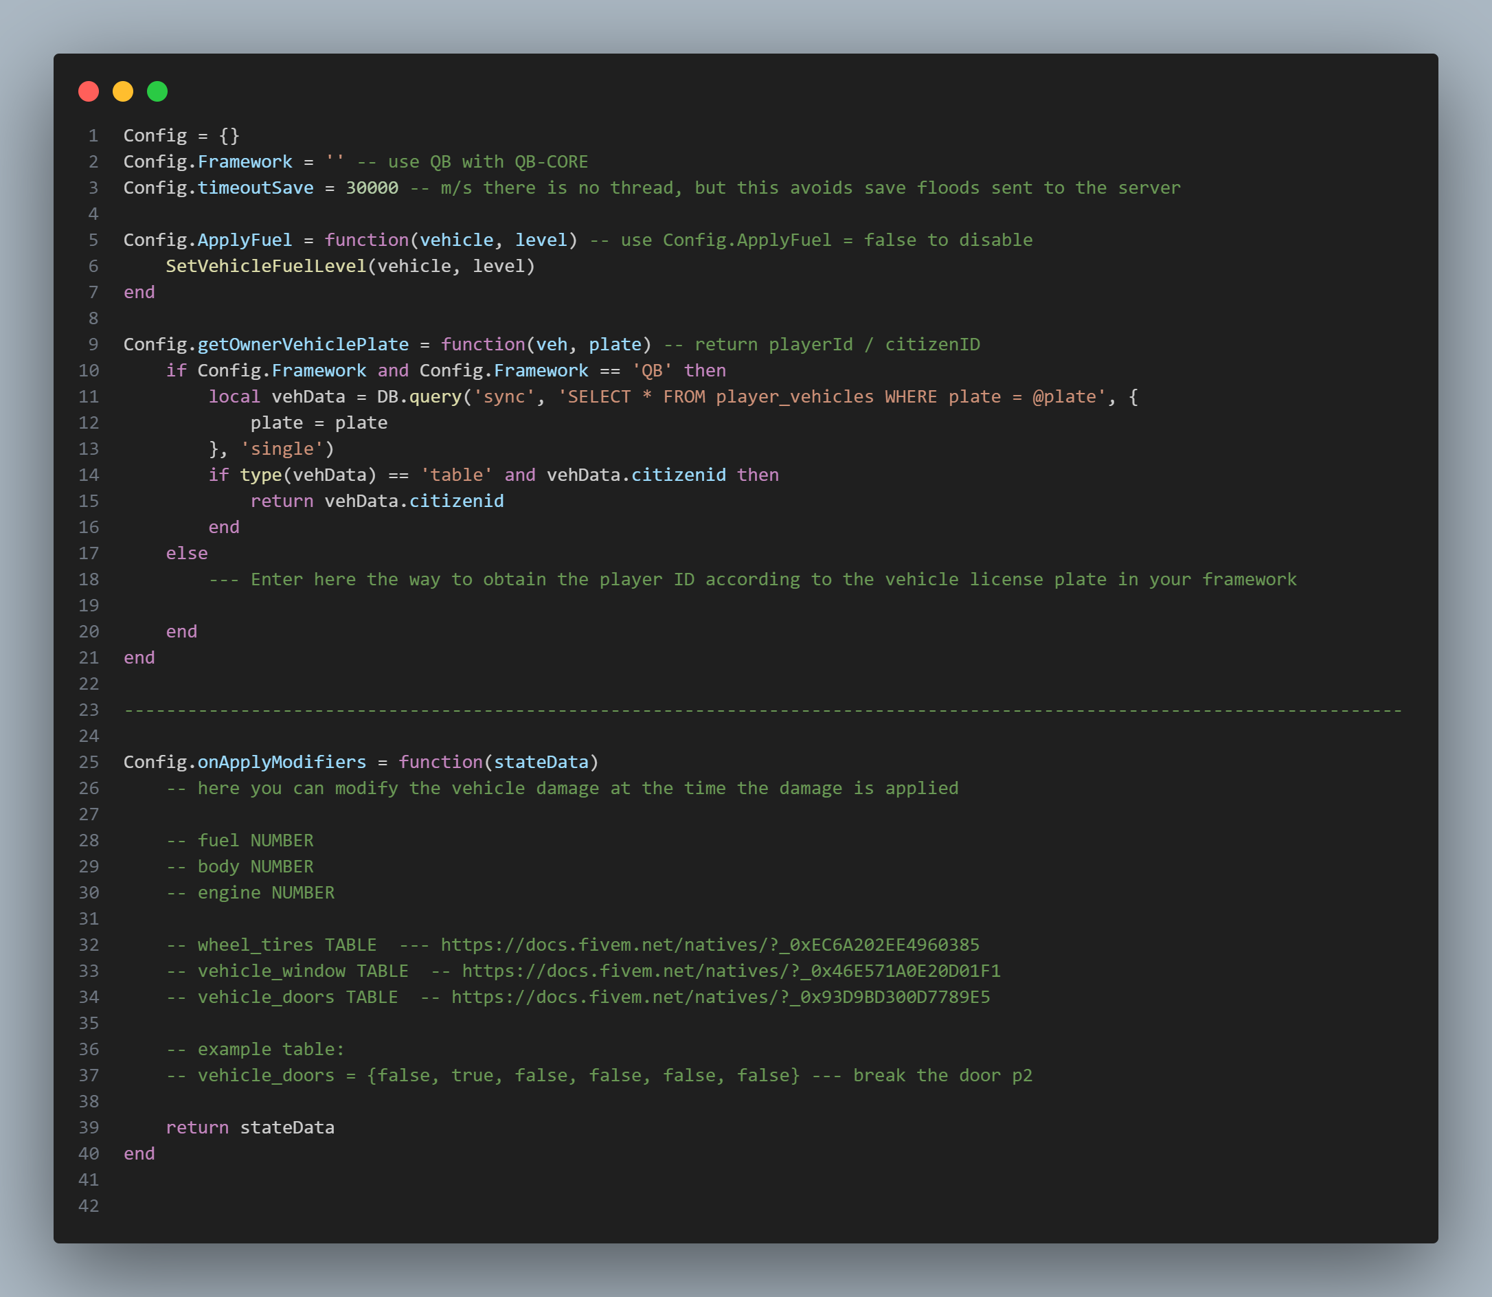Click return stateData statement
This screenshot has width=1492, height=1297.
click(249, 1127)
